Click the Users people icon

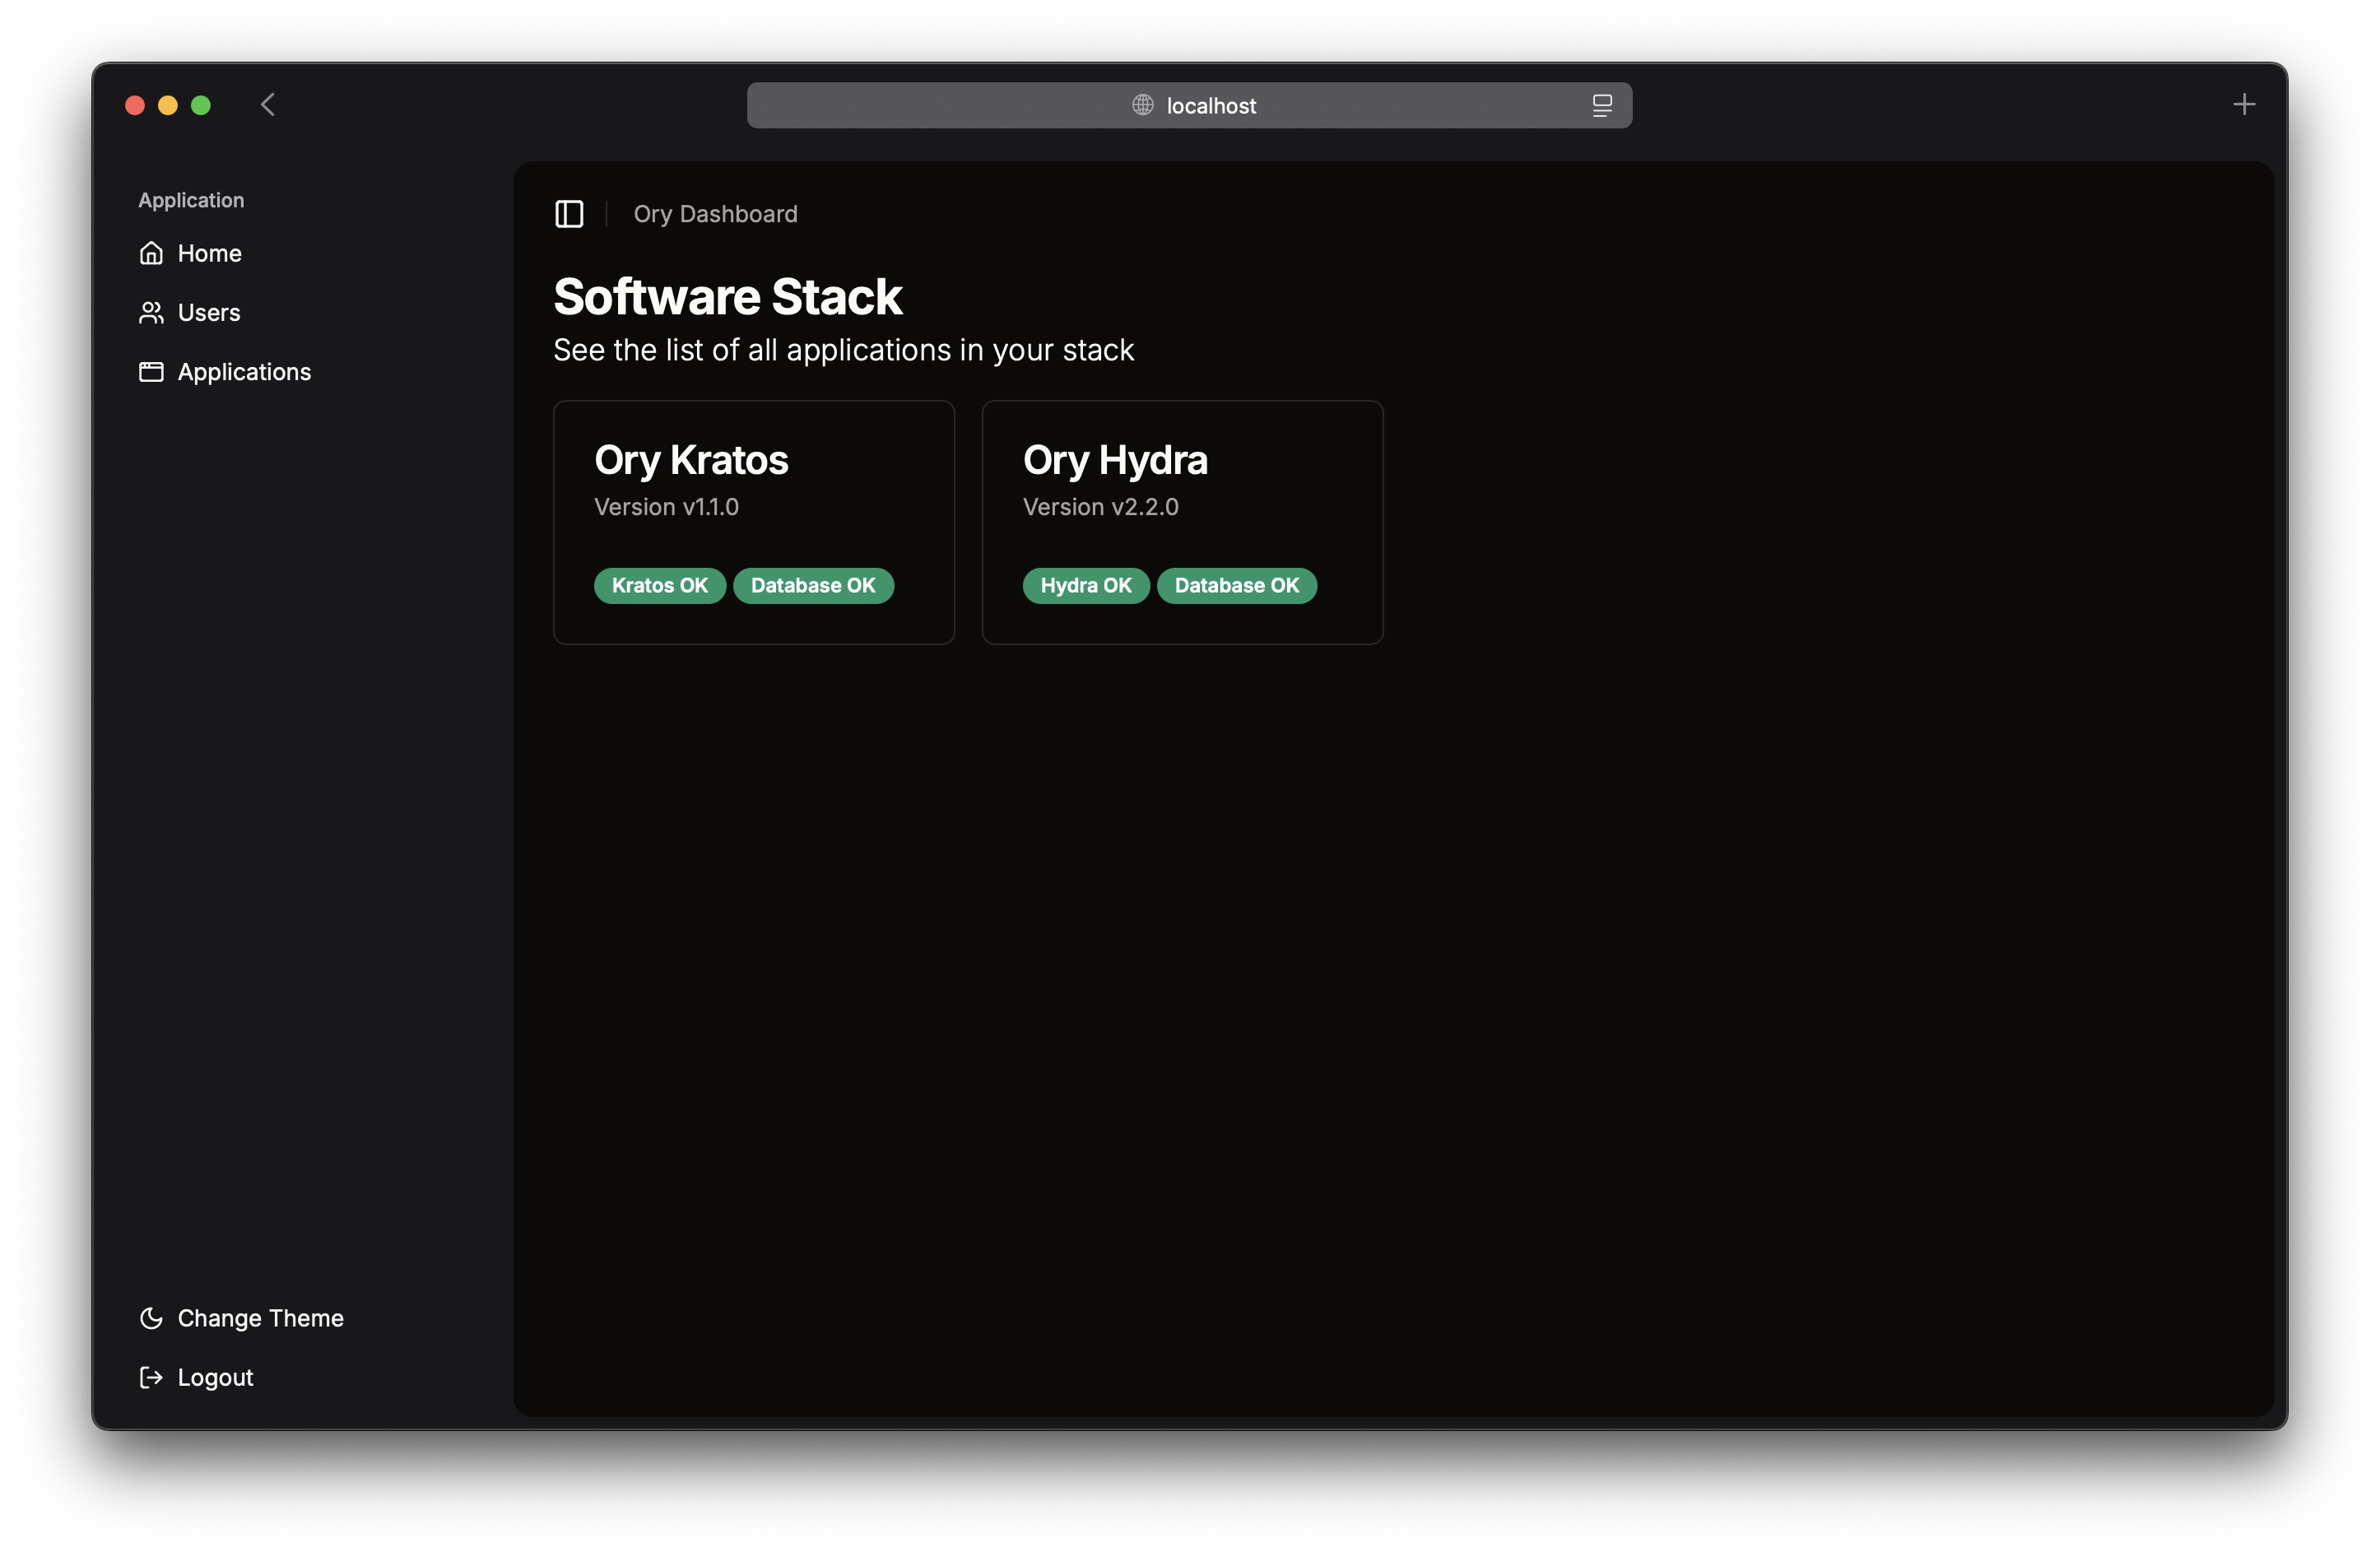[151, 313]
